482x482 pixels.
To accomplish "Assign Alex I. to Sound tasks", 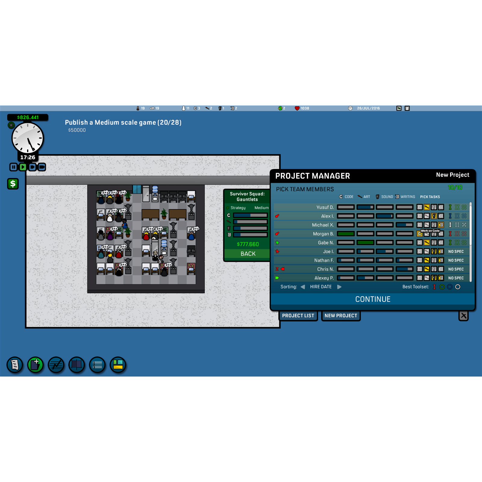I will 434,216.
